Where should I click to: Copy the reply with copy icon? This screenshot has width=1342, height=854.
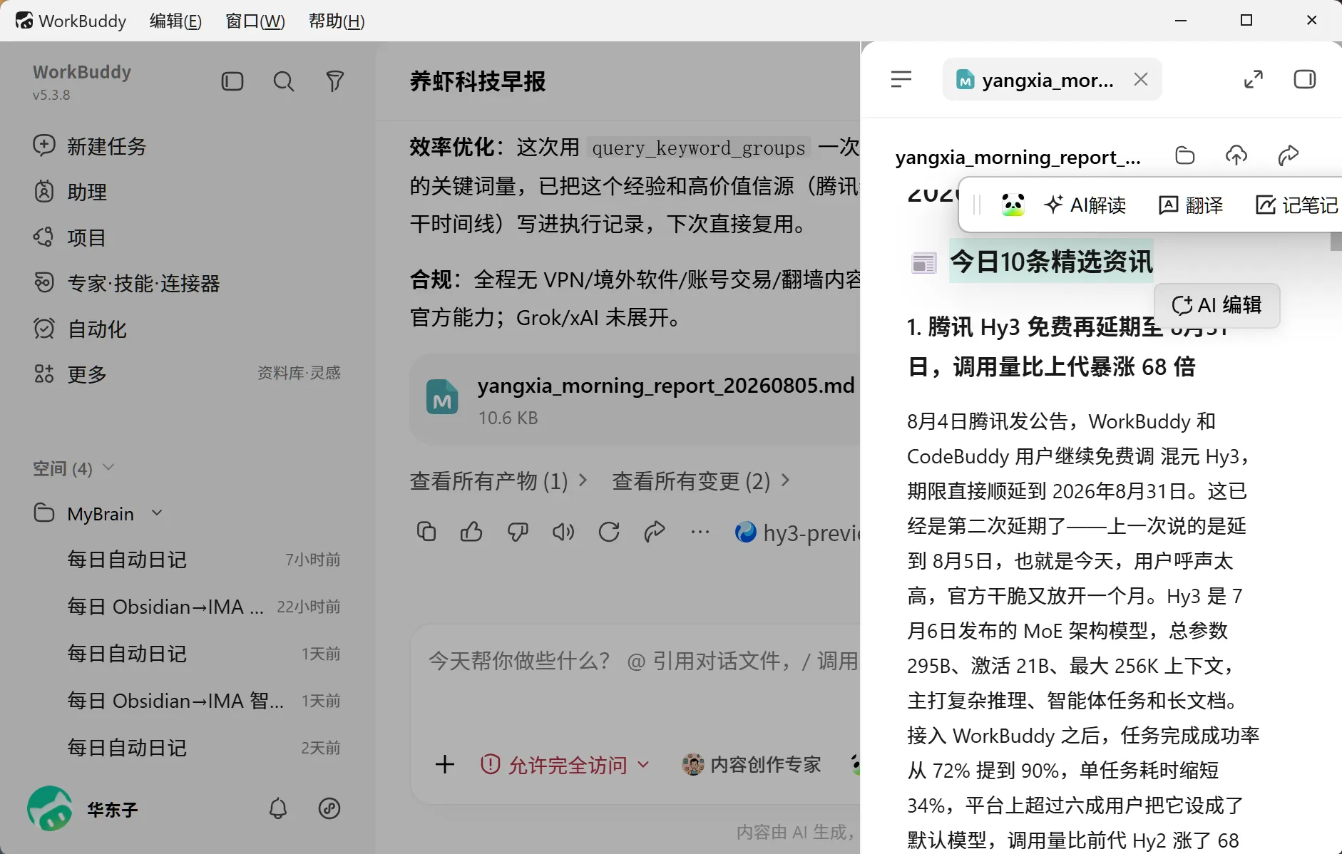[x=426, y=532]
